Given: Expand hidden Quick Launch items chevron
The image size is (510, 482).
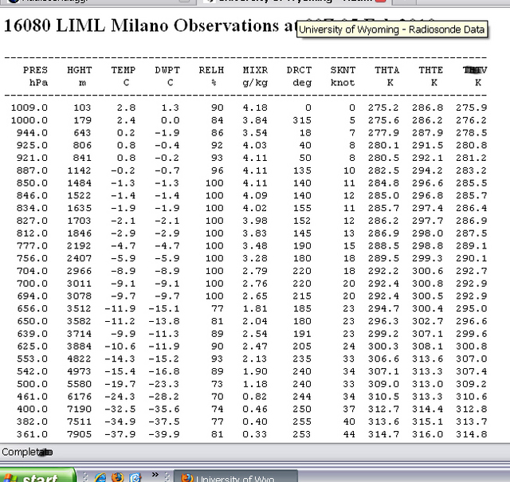Looking at the screenshot, I should point(156,474).
